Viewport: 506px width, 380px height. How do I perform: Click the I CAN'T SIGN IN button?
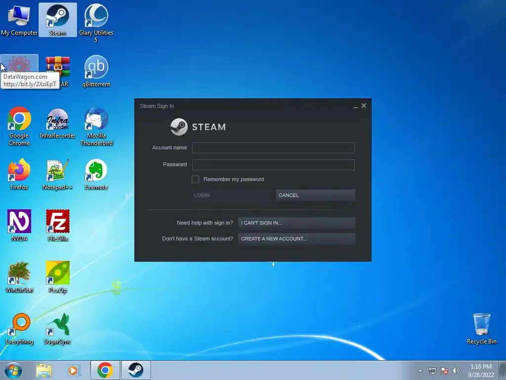pyautogui.click(x=296, y=223)
